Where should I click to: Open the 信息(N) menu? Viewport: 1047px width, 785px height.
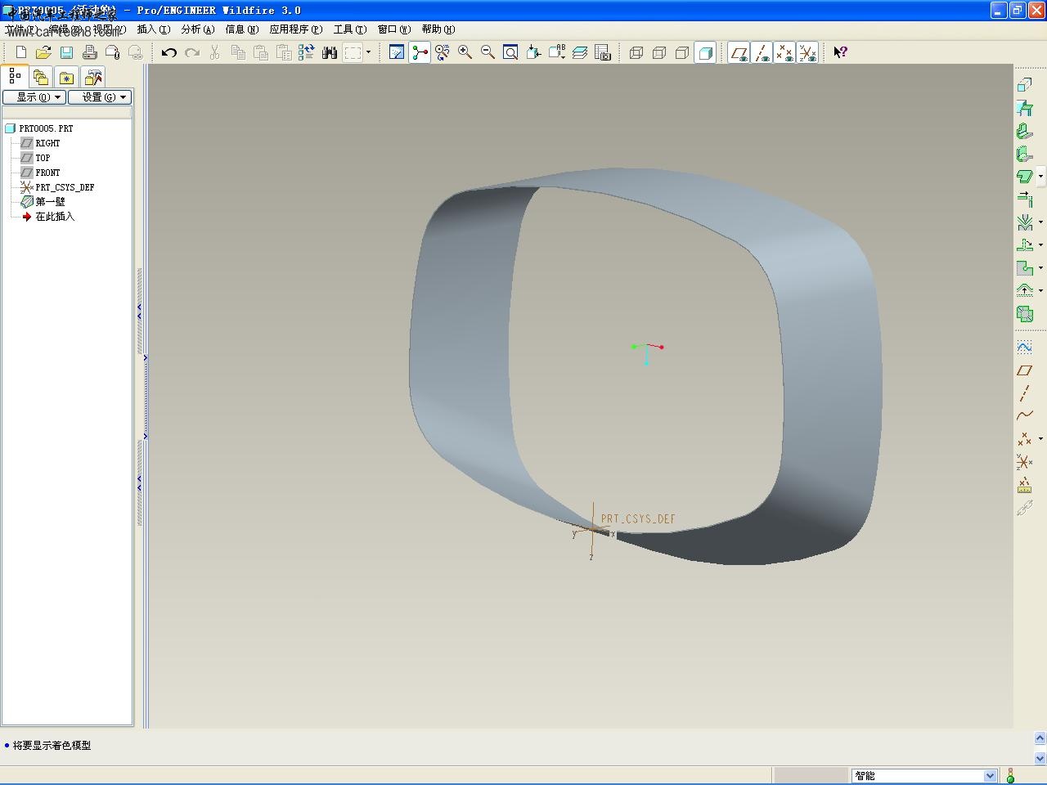241,29
